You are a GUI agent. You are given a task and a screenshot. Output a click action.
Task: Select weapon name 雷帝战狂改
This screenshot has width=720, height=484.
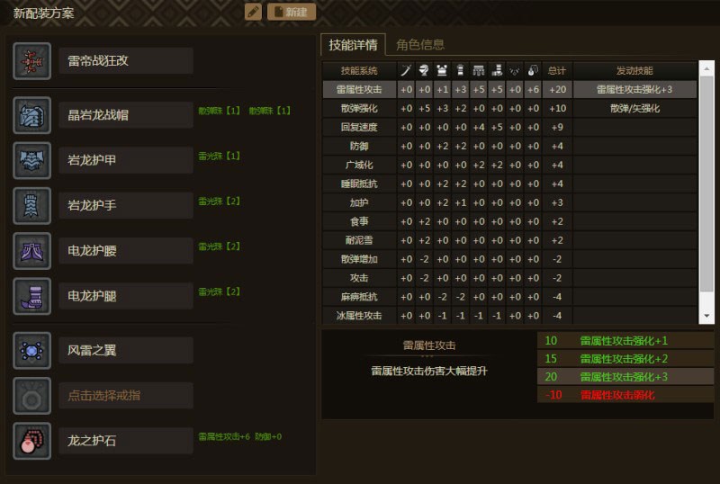point(126,60)
